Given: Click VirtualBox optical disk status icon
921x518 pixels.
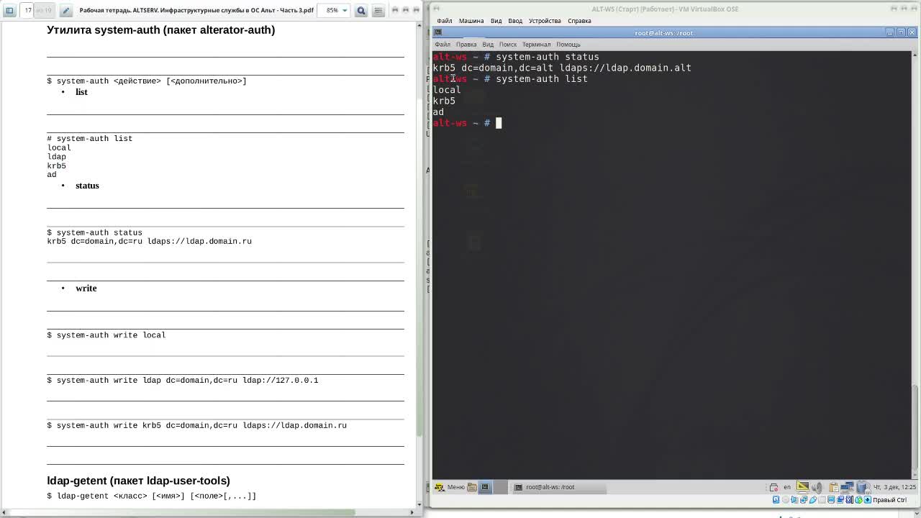Looking at the screenshot, I should point(786,500).
